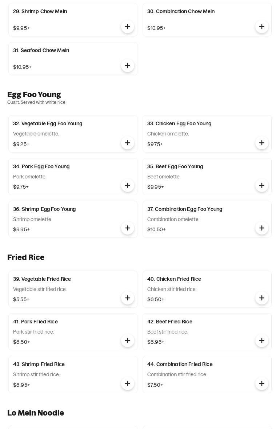Viewport: 280px width, 429px height.
Task: Open the 44. Combination Fried Rice item
Action: click(180, 364)
